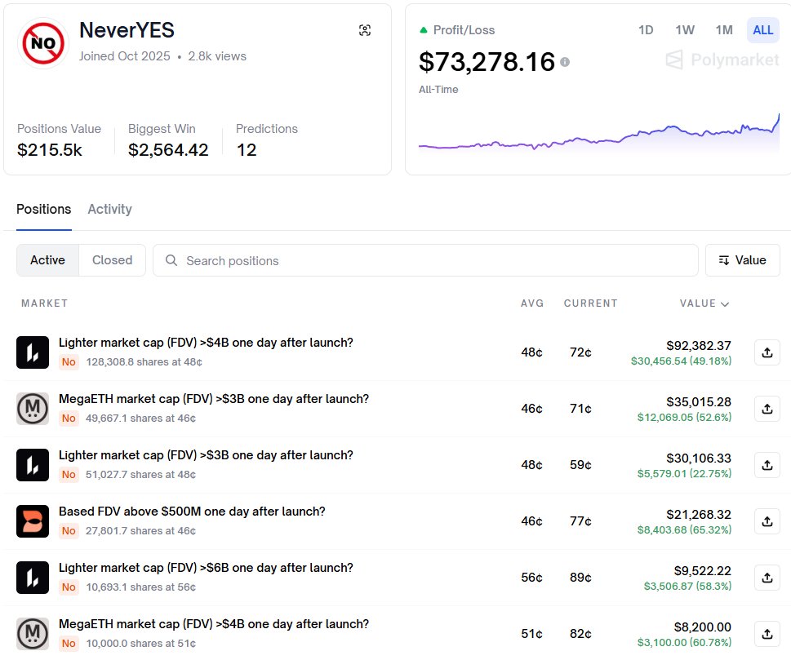Screen dimensions: 791x660
Task: Click the 10,693.1 shares at 56¢ text
Action: click(x=140, y=587)
